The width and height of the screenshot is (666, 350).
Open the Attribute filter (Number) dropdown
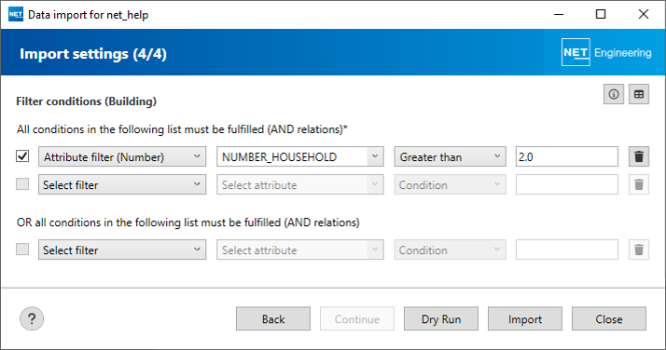pos(122,156)
